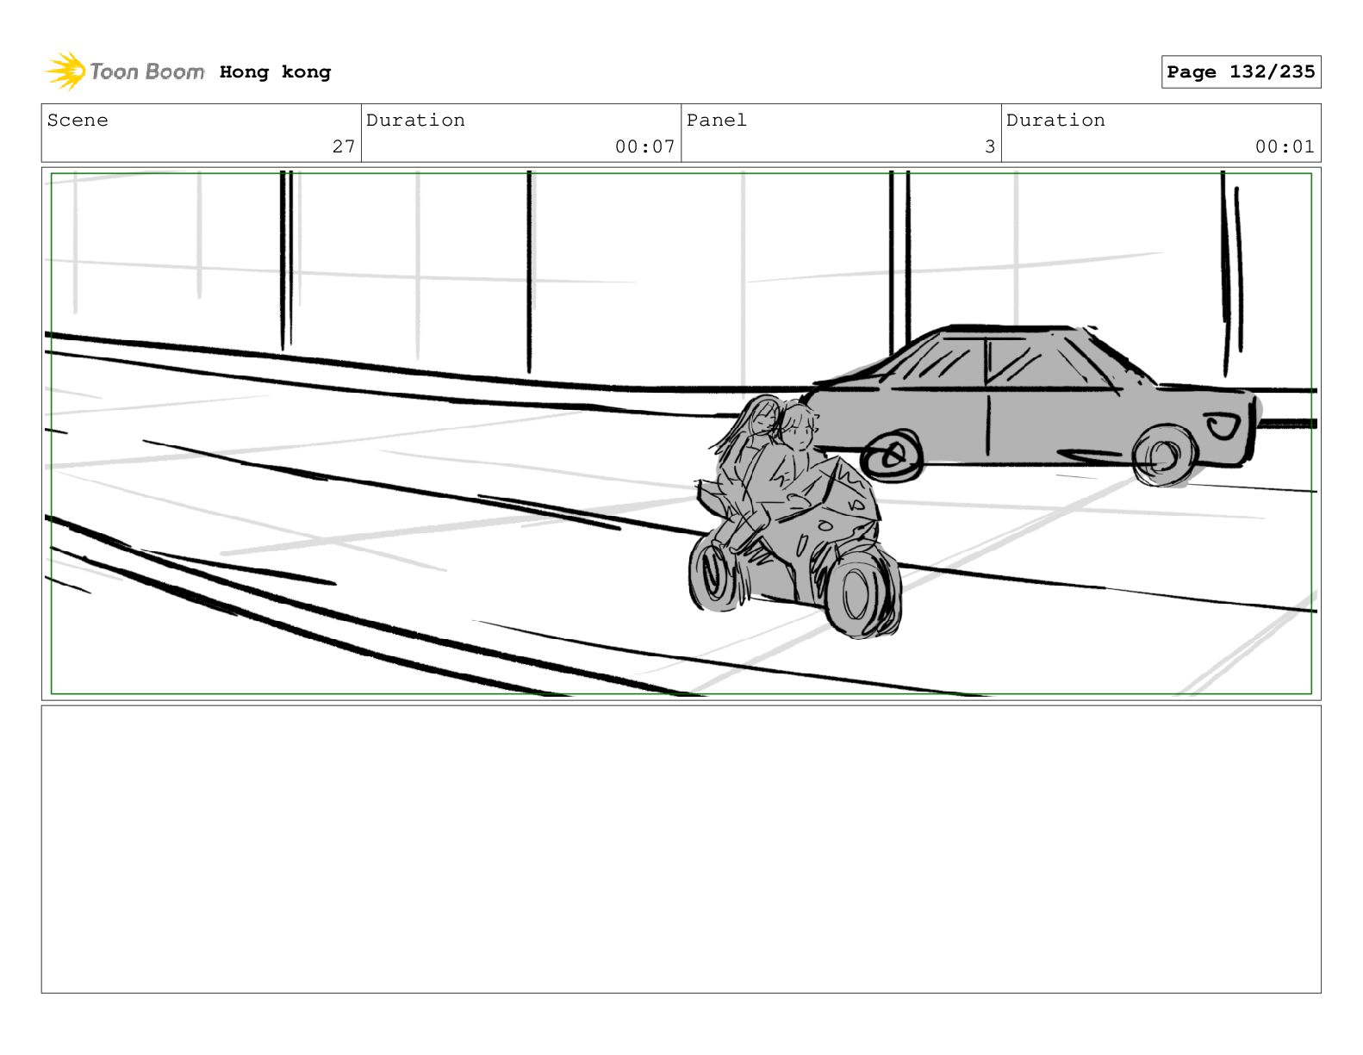The width and height of the screenshot is (1363, 1055).
Task: Select the scene number value '27'
Action: (x=344, y=146)
